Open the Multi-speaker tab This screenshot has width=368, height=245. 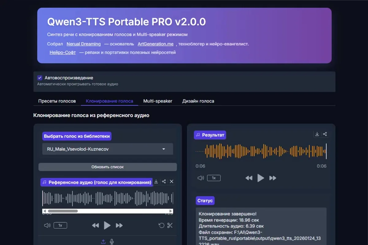point(158,101)
